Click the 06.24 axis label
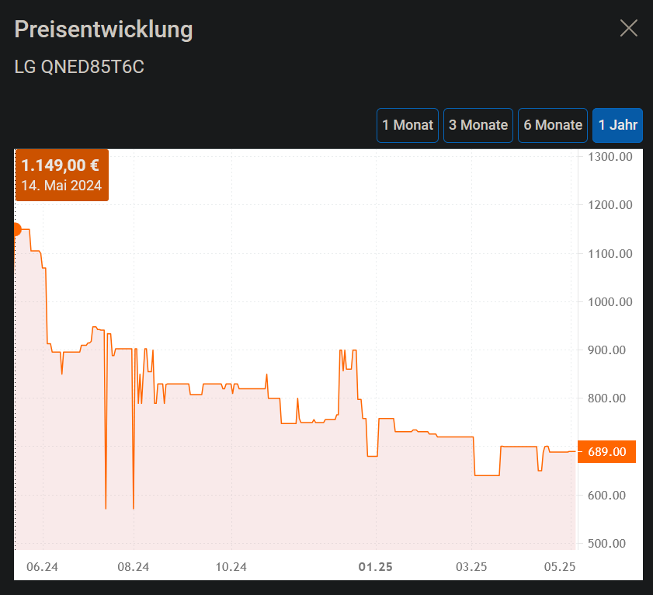Screen dimensions: 653x595 pyautogui.click(x=42, y=567)
